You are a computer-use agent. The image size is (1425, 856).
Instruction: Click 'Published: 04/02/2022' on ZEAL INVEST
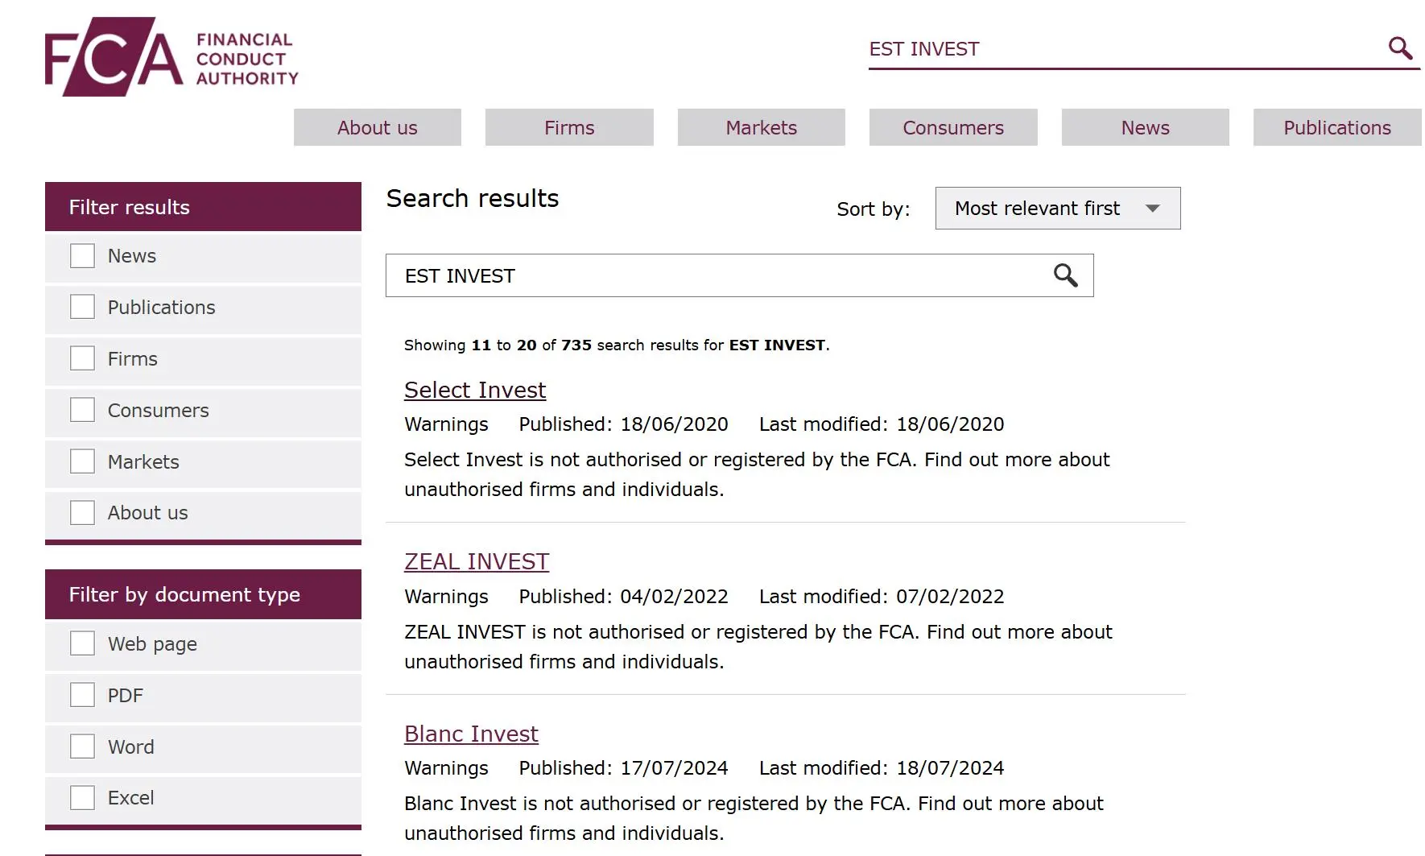(623, 597)
